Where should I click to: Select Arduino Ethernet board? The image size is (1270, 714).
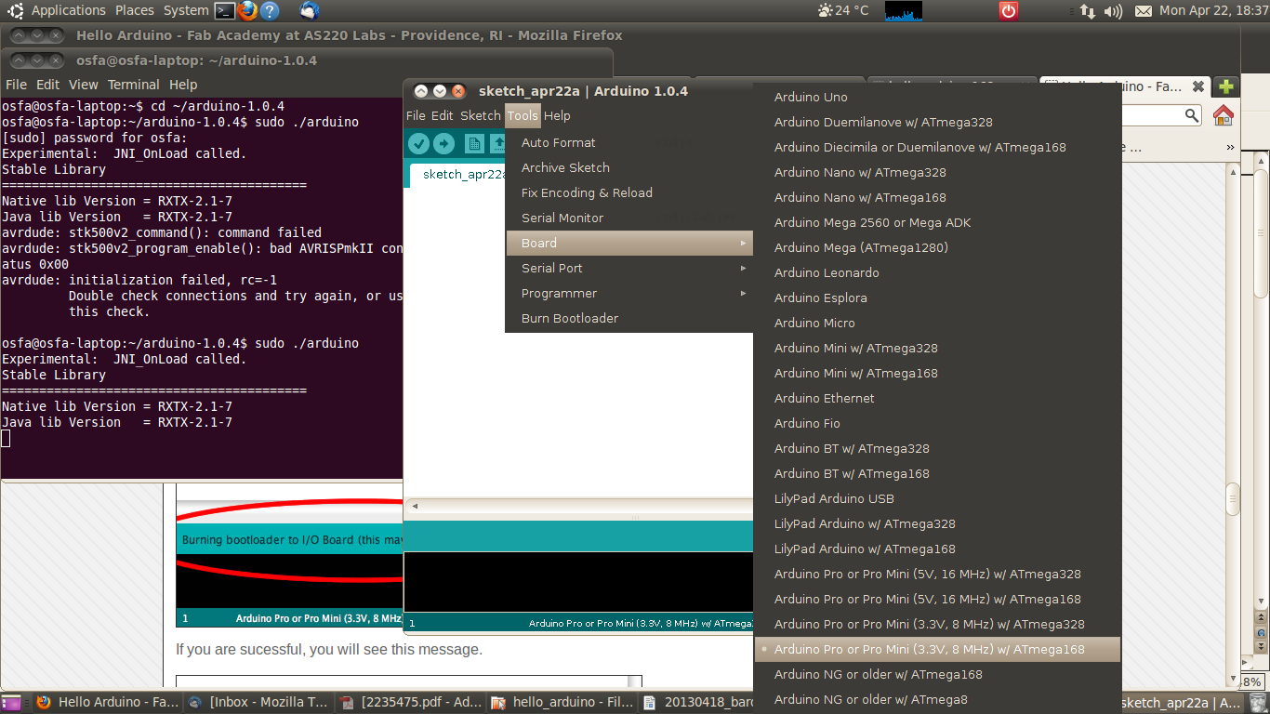[x=937, y=398]
